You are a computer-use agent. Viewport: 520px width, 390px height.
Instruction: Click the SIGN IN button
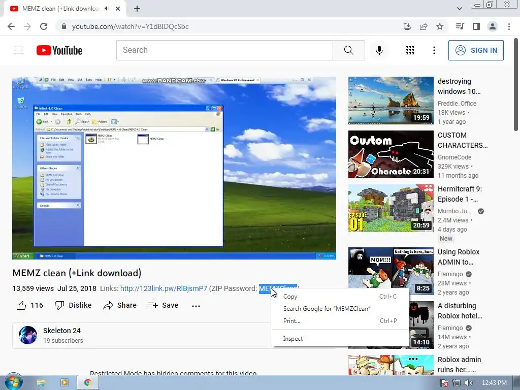coord(476,50)
